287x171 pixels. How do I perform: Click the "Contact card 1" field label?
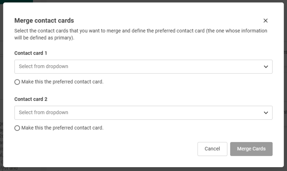click(31, 53)
